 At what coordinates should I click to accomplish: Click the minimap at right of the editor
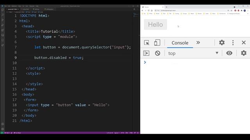136,16
